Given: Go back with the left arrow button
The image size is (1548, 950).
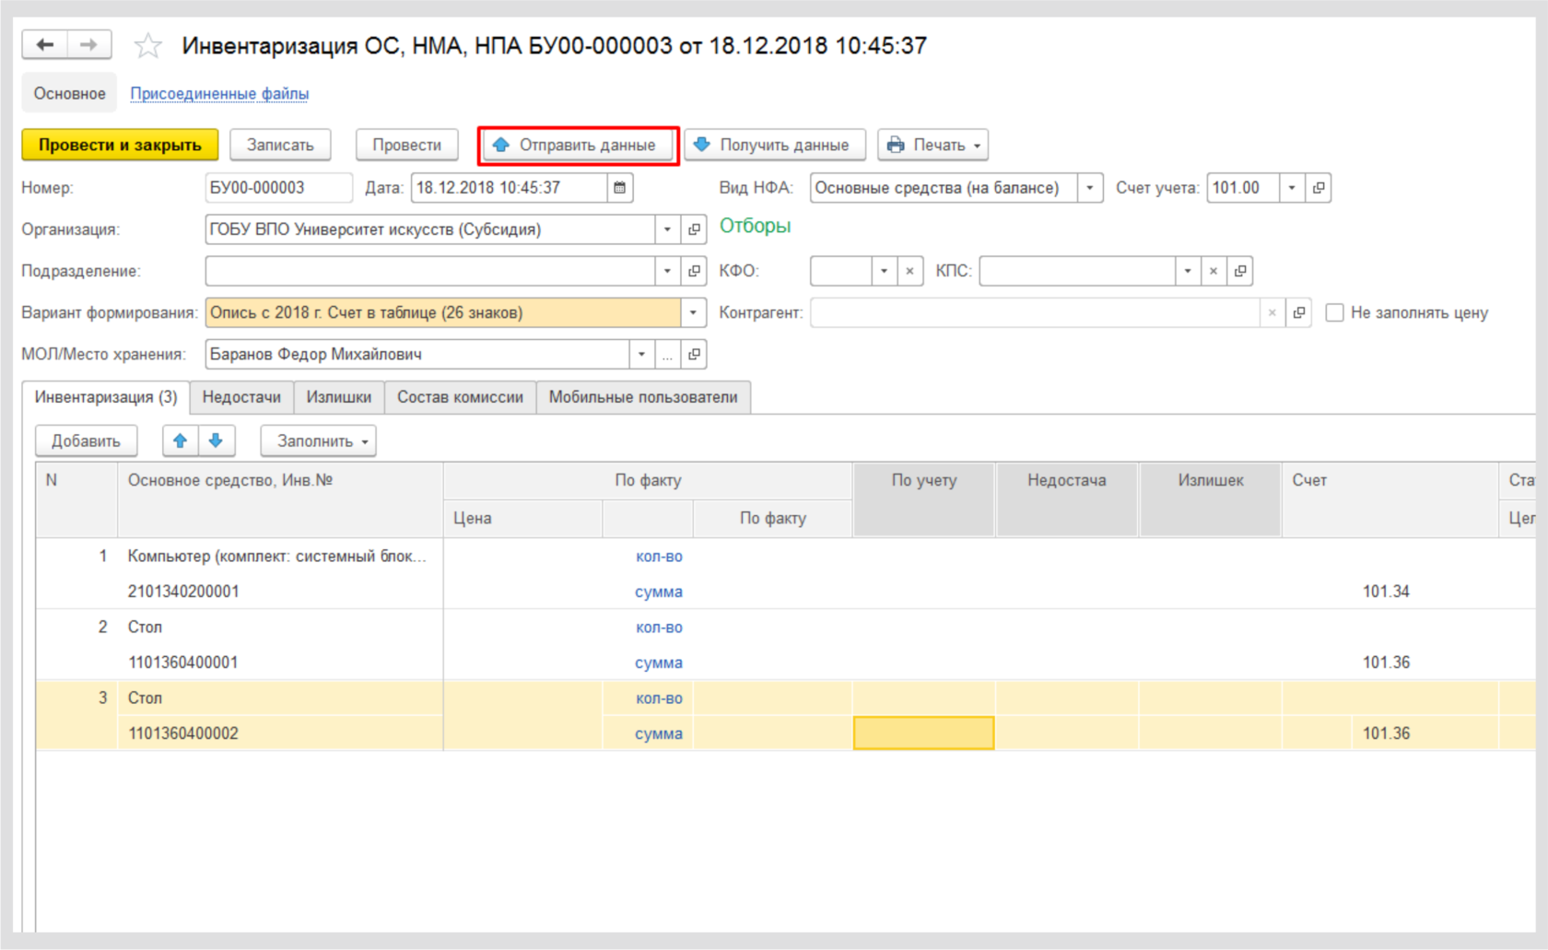Looking at the screenshot, I should (x=44, y=44).
